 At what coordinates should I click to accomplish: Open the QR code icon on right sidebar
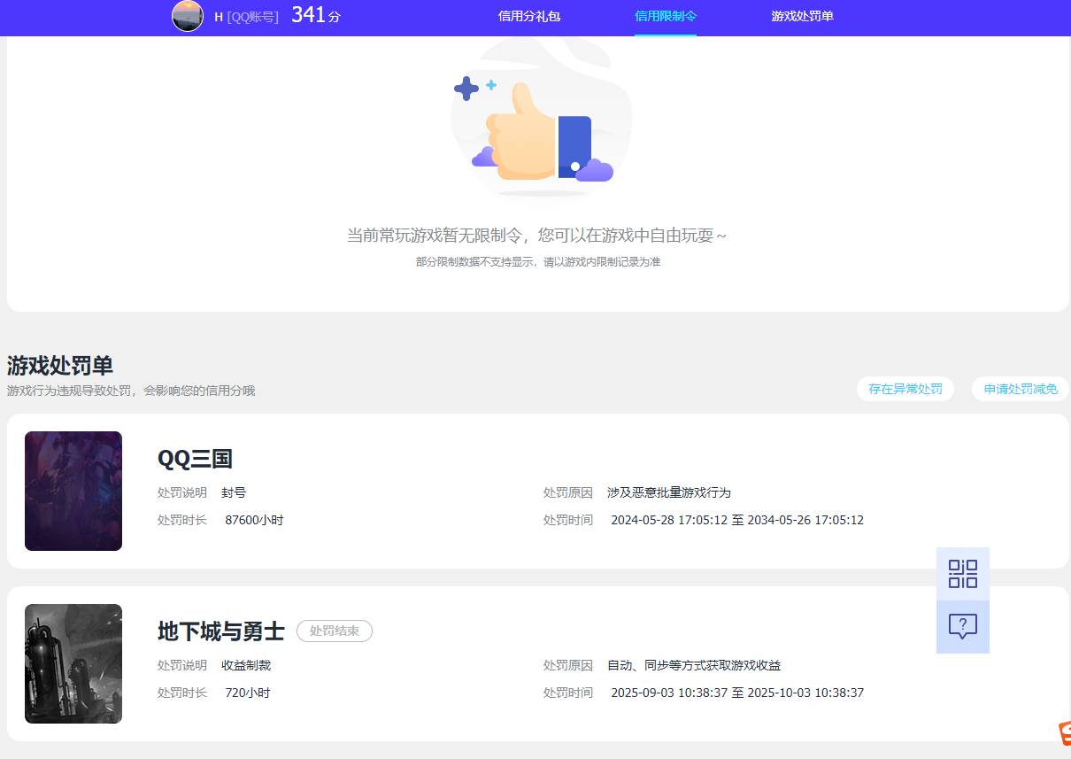(x=962, y=574)
